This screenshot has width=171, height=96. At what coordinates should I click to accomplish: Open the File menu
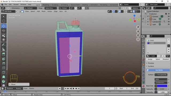6,5
